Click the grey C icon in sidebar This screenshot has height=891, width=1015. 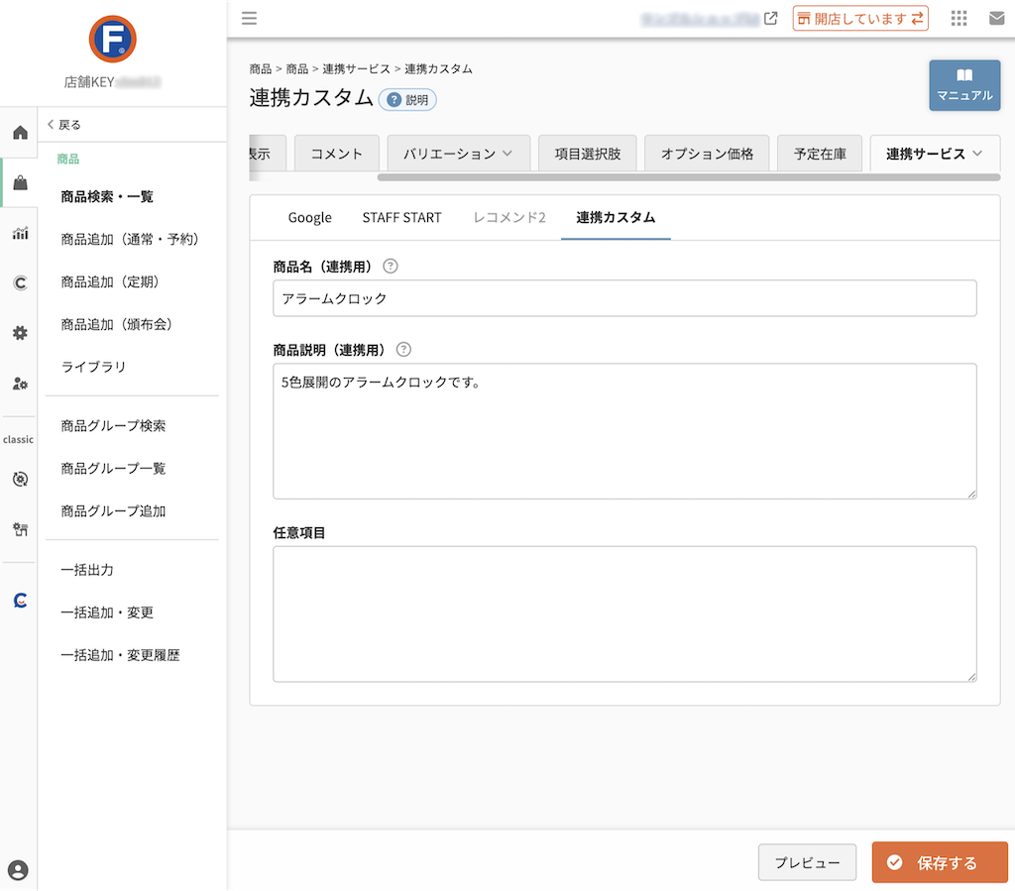pyautogui.click(x=20, y=282)
